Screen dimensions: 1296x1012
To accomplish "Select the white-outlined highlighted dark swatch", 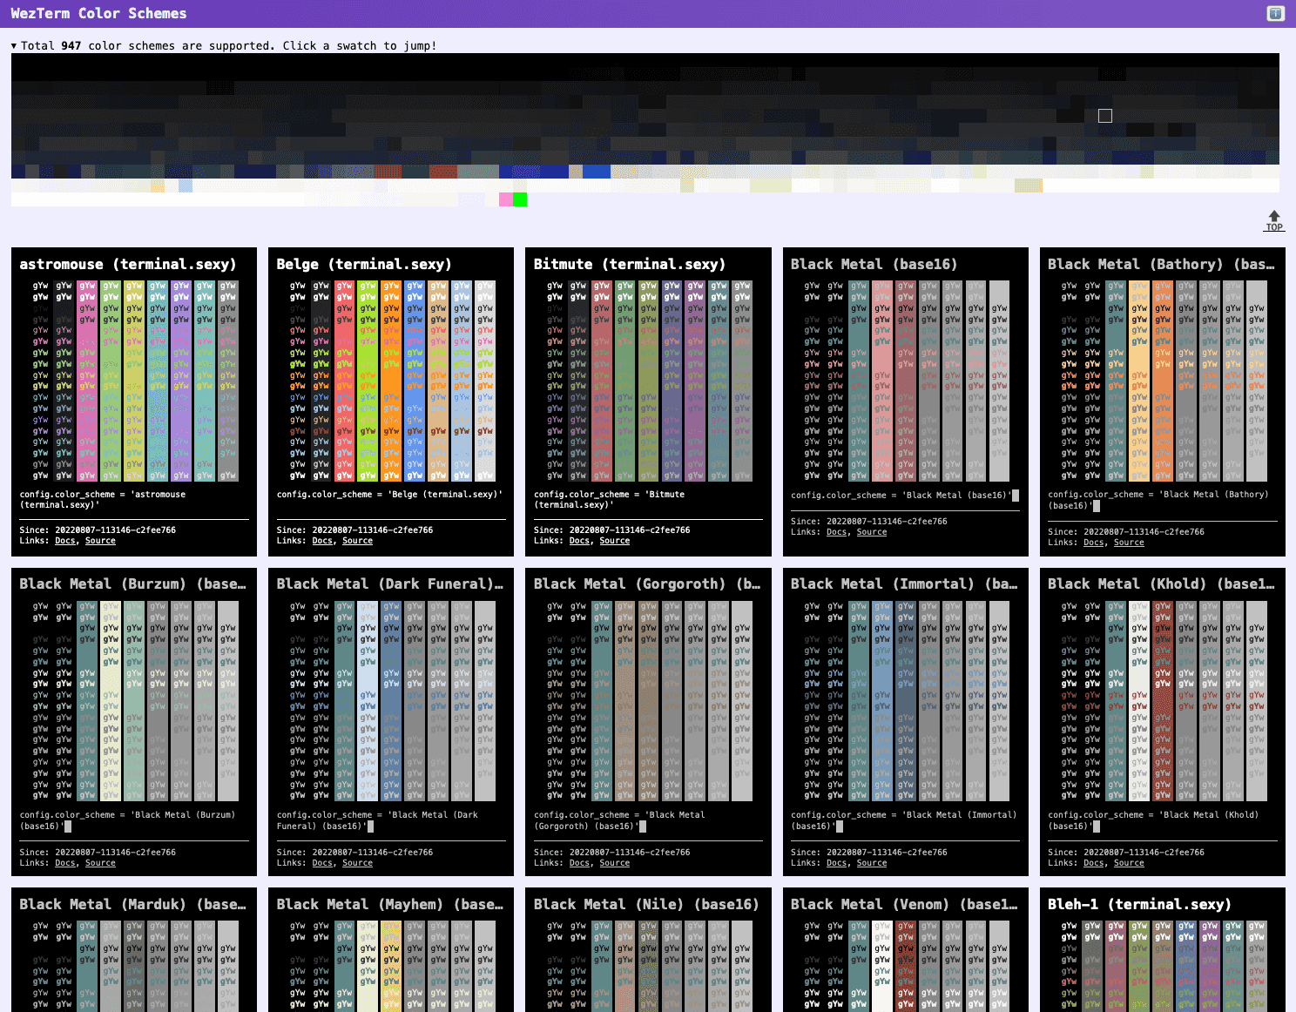I will [1105, 116].
